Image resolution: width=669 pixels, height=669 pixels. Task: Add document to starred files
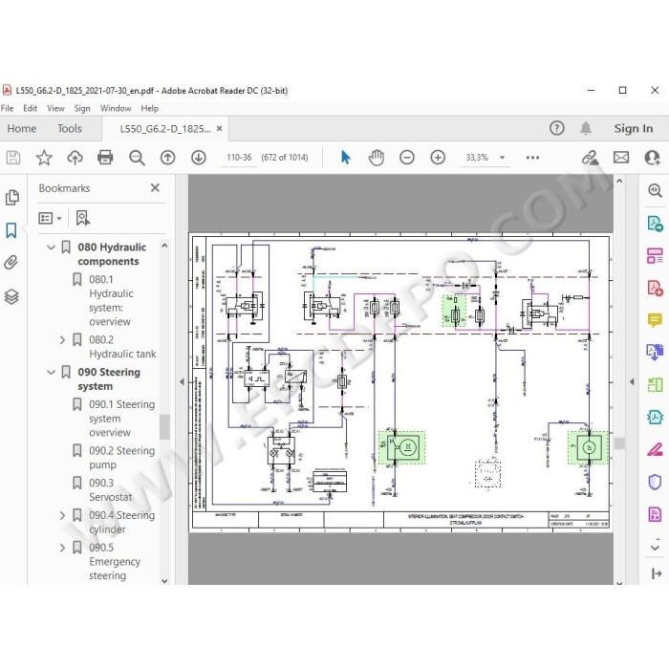click(x=44, y=158)
